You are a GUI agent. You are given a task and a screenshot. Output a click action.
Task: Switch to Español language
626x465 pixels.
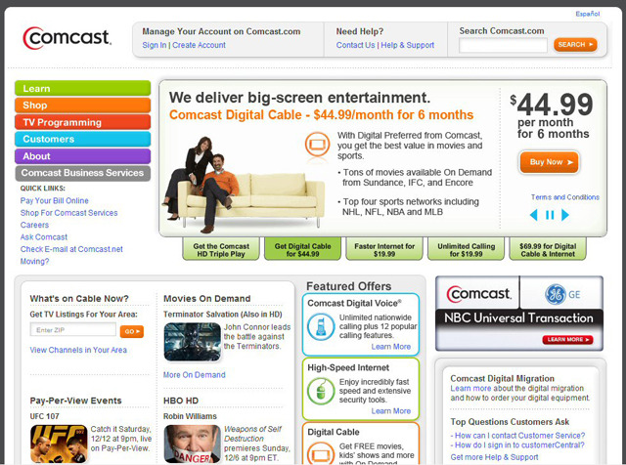[587, 14]
